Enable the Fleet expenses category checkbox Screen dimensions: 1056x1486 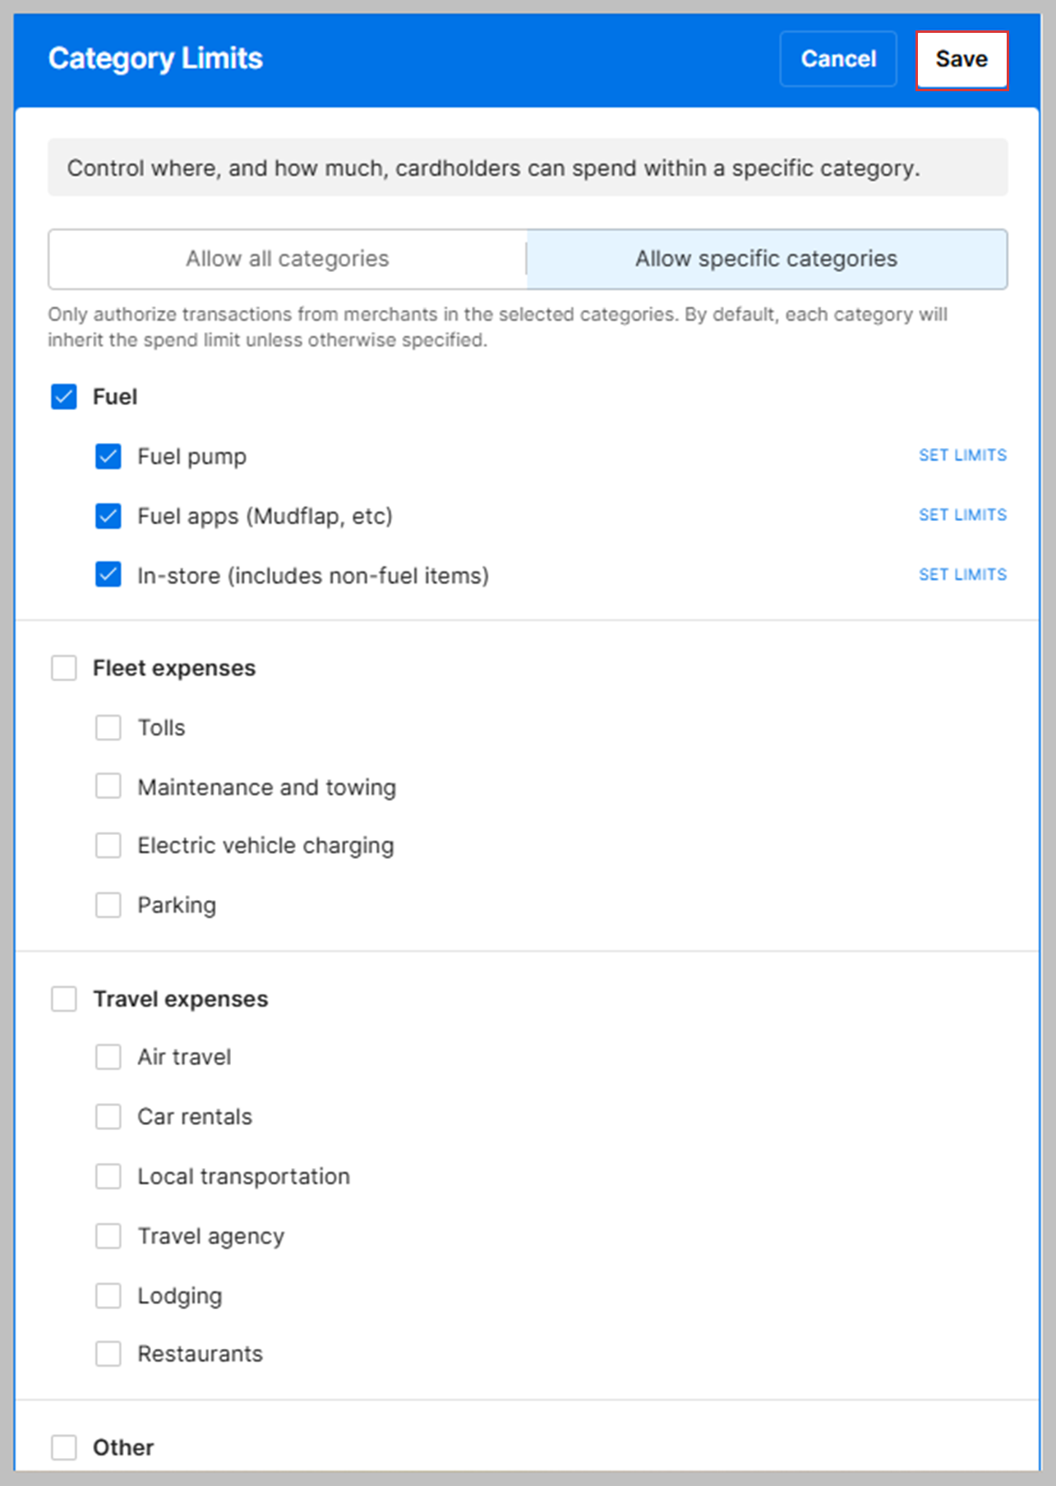(64, 668)
